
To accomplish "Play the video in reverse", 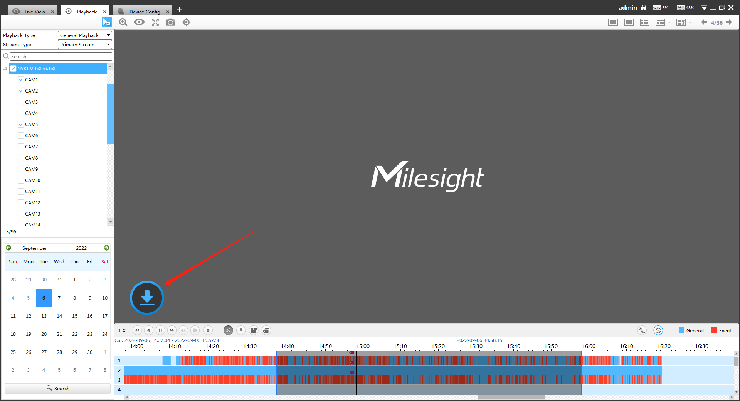I will [x=149, y=330].
